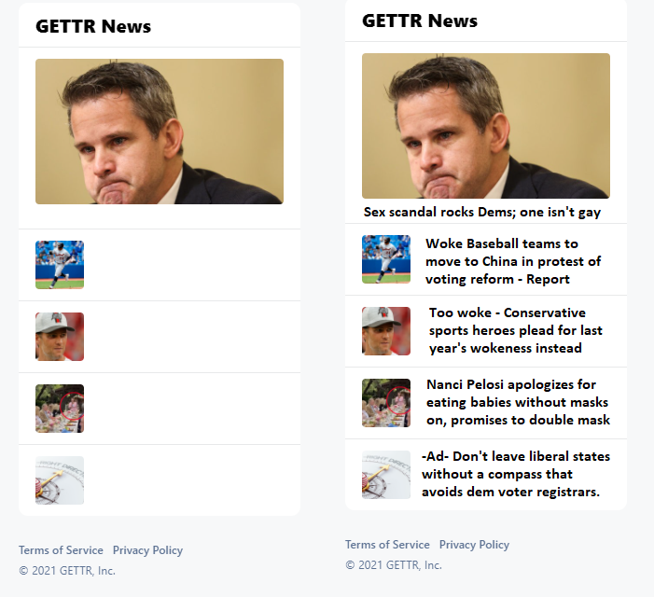Image resolution: width=654 pixels, height=597 pixels.
Task: Open Privacy Policy under the left panel
Action: tap(147, 550)
